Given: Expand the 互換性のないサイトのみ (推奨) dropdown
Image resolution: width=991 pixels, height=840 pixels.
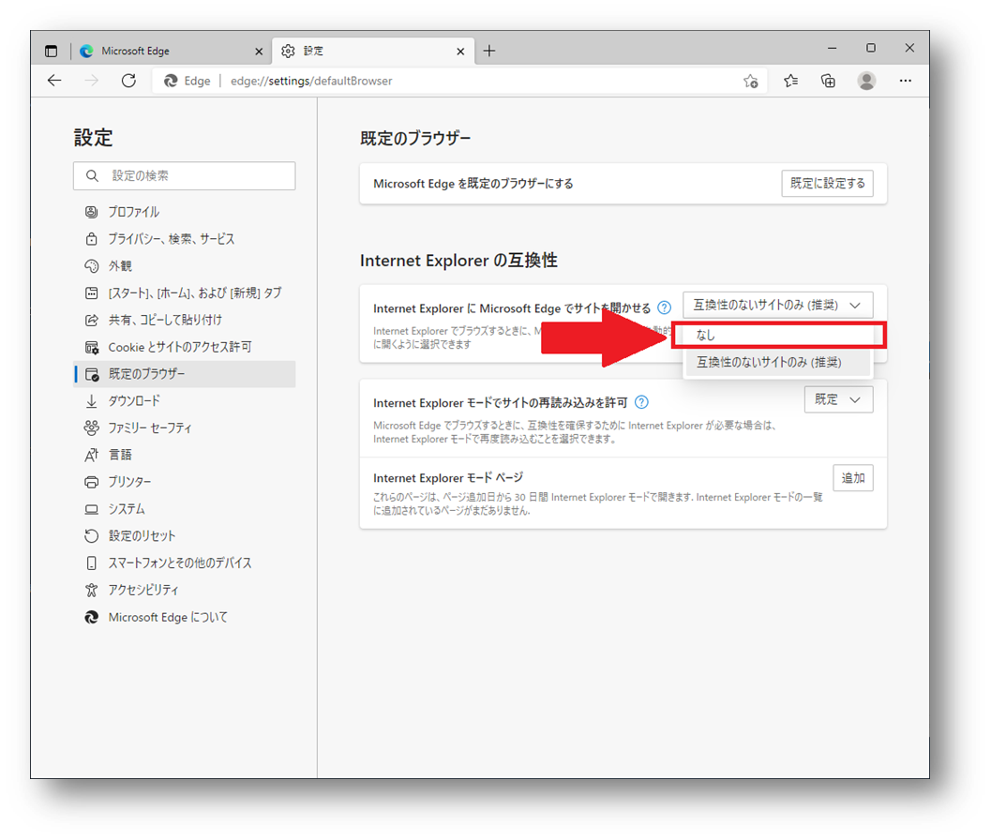Looking at the screenshot, I should tap(778, 306).
